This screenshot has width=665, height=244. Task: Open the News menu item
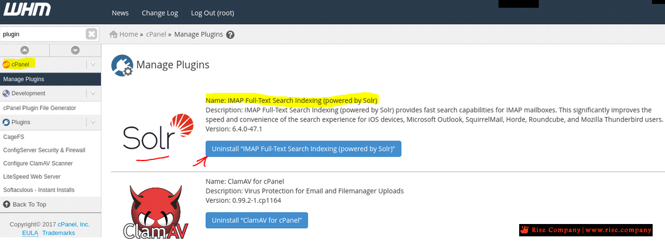pyautogui.click(x=120, y=13)
